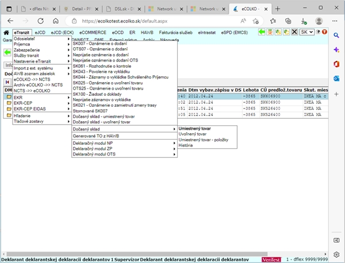Open the Office icon in the Edge sidebar

click(336, 64)
